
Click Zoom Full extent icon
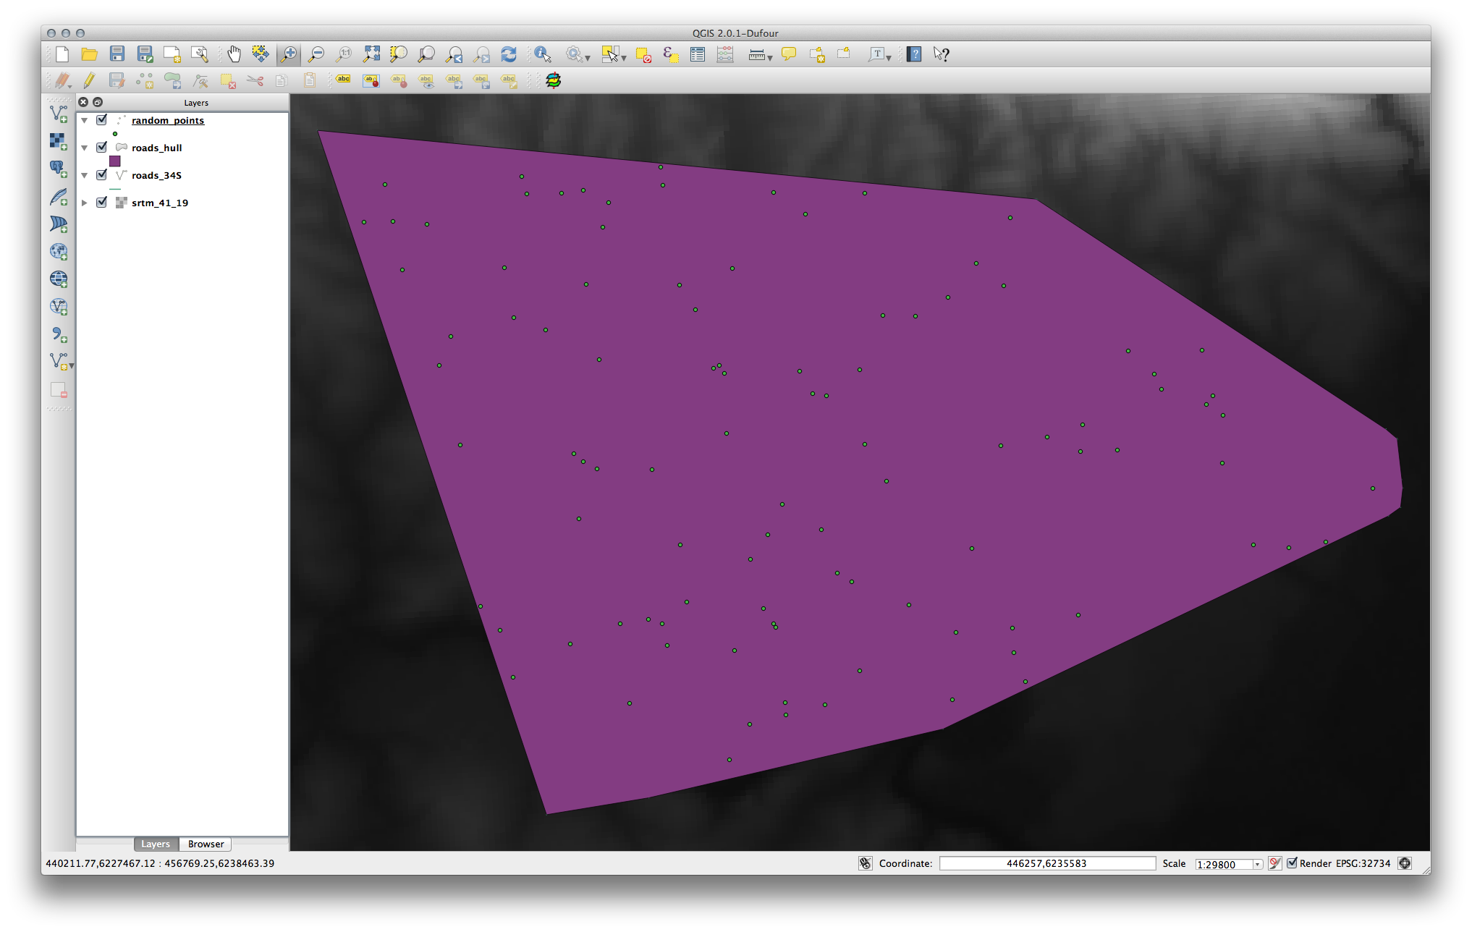[x=371, y=54]
